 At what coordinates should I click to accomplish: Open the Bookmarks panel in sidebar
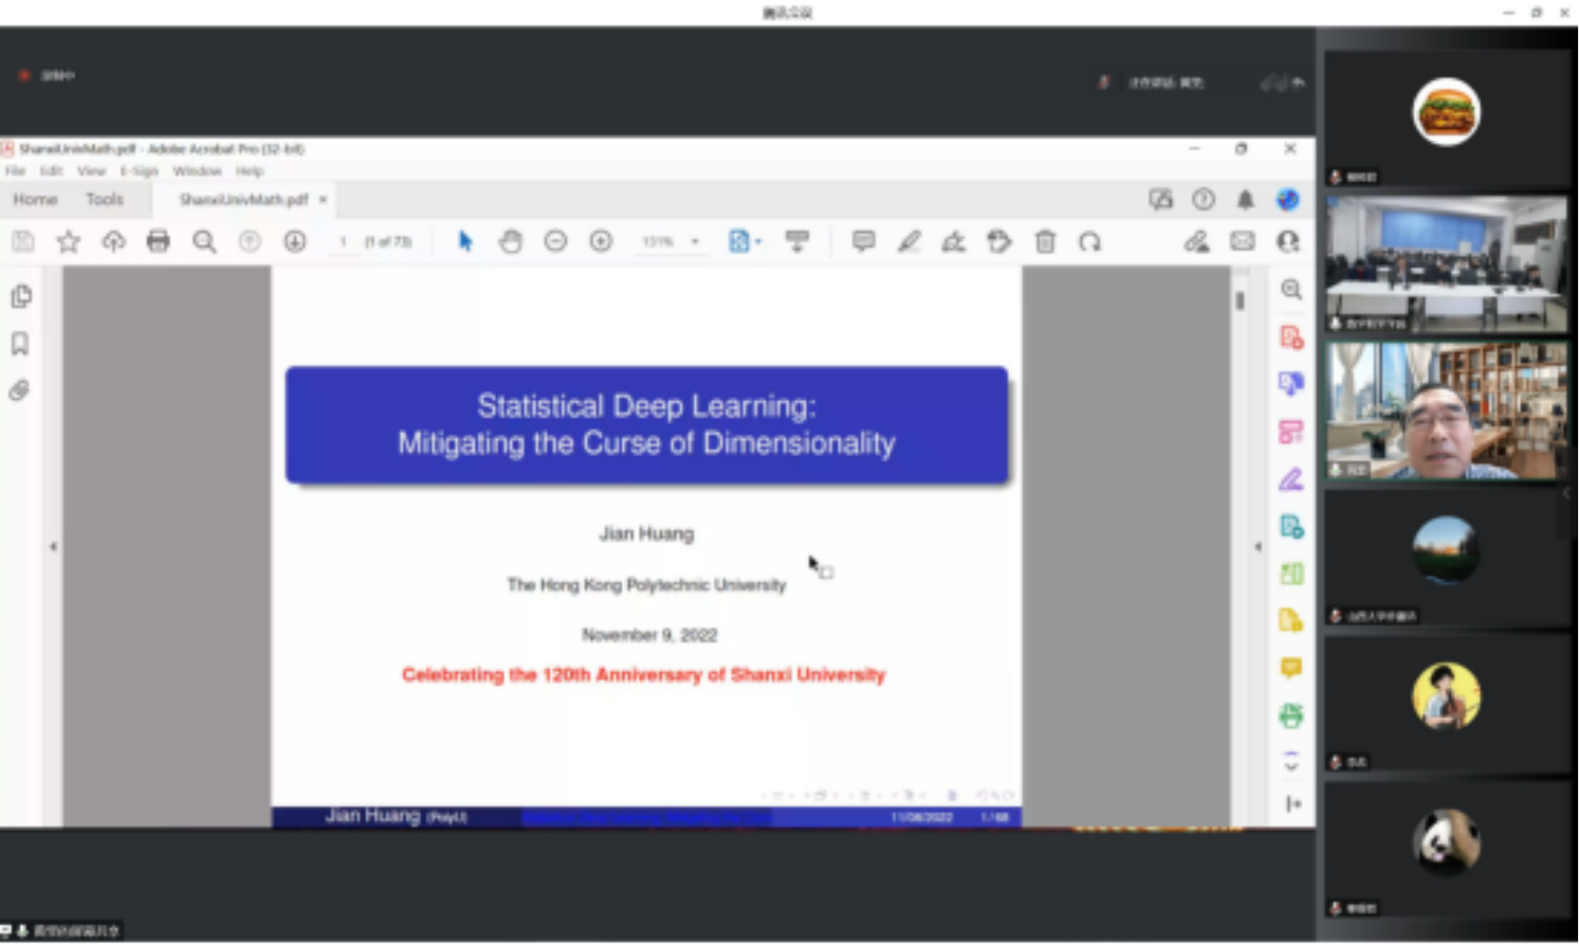pos(20,344)
